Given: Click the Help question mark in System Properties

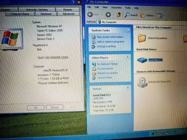Looking at the screenshot, I should coord(73,2).
